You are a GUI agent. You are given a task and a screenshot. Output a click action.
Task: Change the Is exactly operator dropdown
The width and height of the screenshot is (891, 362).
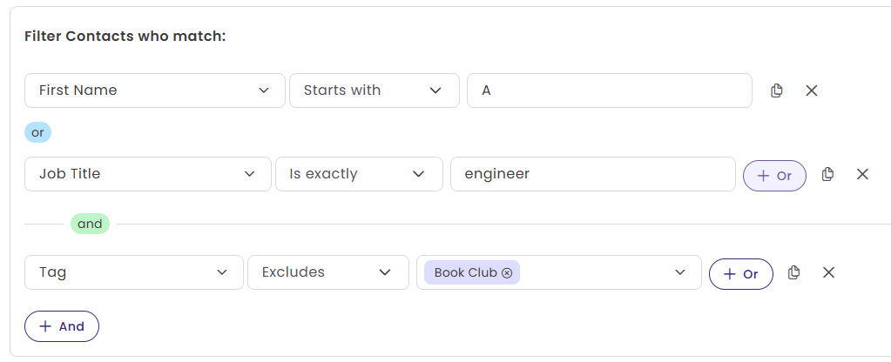pos(359,174)
